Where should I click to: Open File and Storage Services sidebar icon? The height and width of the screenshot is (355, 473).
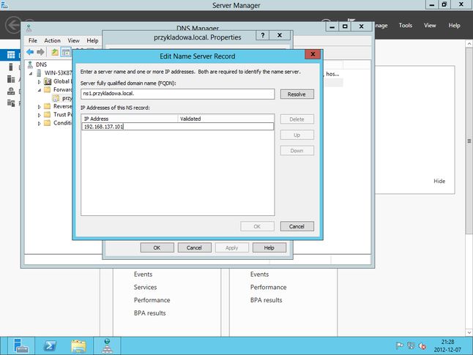(11, 103)
